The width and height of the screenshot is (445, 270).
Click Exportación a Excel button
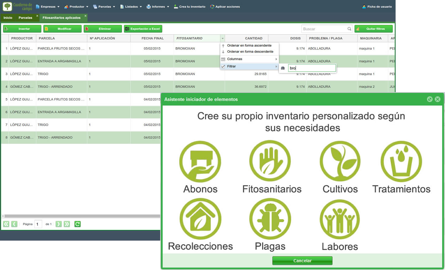pyautogui.click(x=143, y=29)
